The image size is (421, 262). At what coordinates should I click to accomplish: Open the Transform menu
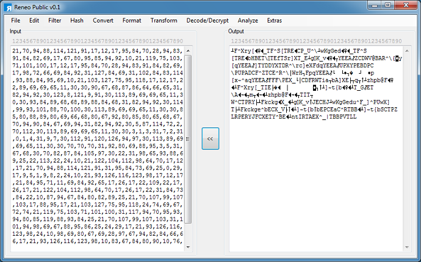[164, 20]
